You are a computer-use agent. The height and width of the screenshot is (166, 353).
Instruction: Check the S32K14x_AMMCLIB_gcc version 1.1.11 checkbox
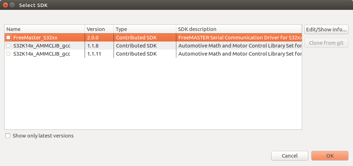(x=8, y=54)
